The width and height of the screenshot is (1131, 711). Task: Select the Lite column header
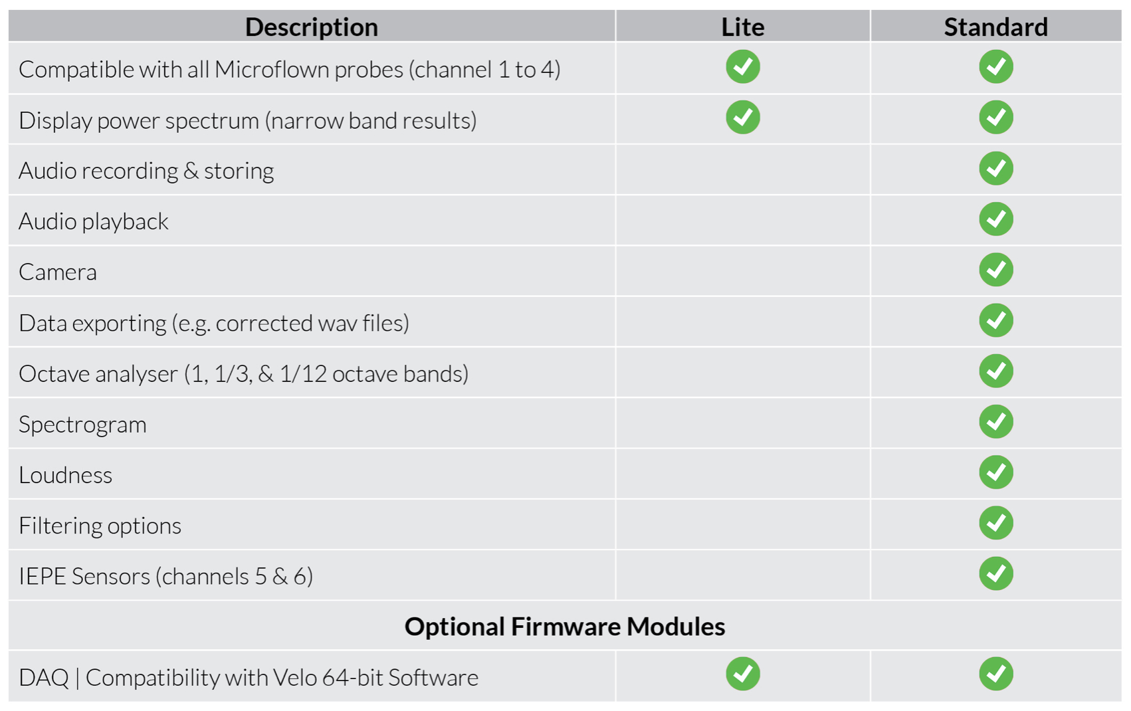click(x=742, y=27)
